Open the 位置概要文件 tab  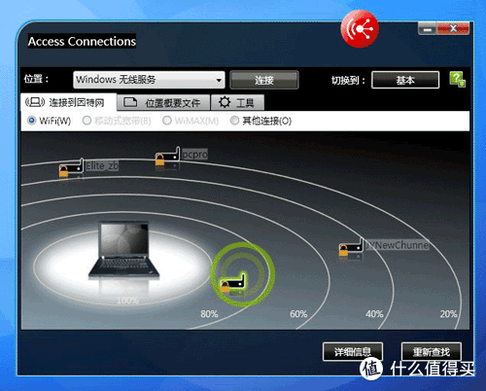coord(163,103)
